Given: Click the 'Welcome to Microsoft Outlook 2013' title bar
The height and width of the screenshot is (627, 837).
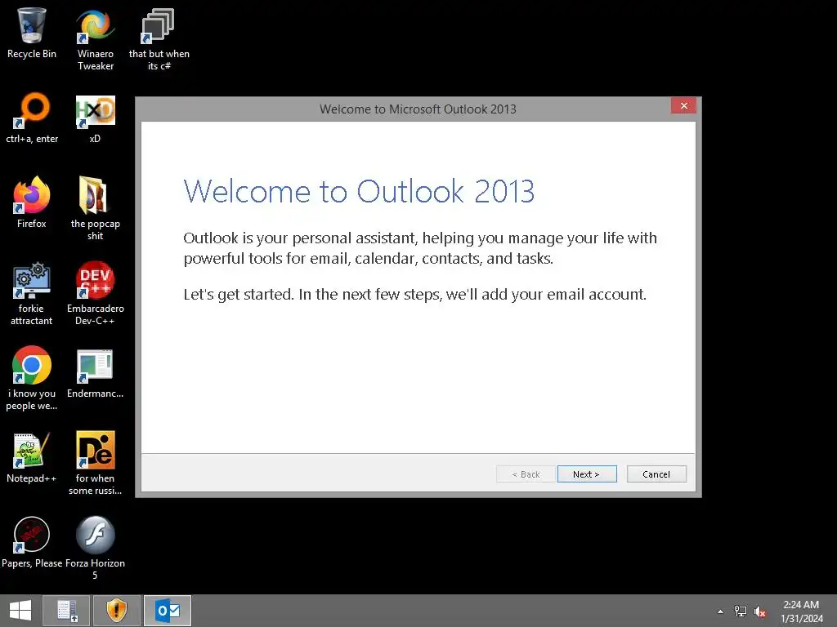Looking at the screenshot, I should pyautogui.click(x=418, y=109).
